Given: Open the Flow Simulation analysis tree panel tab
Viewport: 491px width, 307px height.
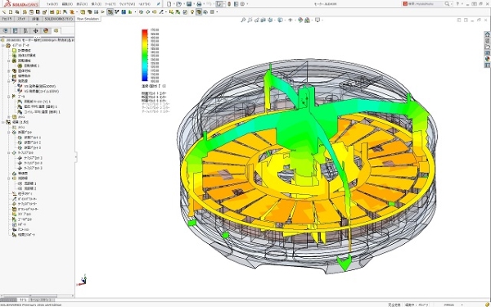Looking at the screenshot, I should point(56,31).
